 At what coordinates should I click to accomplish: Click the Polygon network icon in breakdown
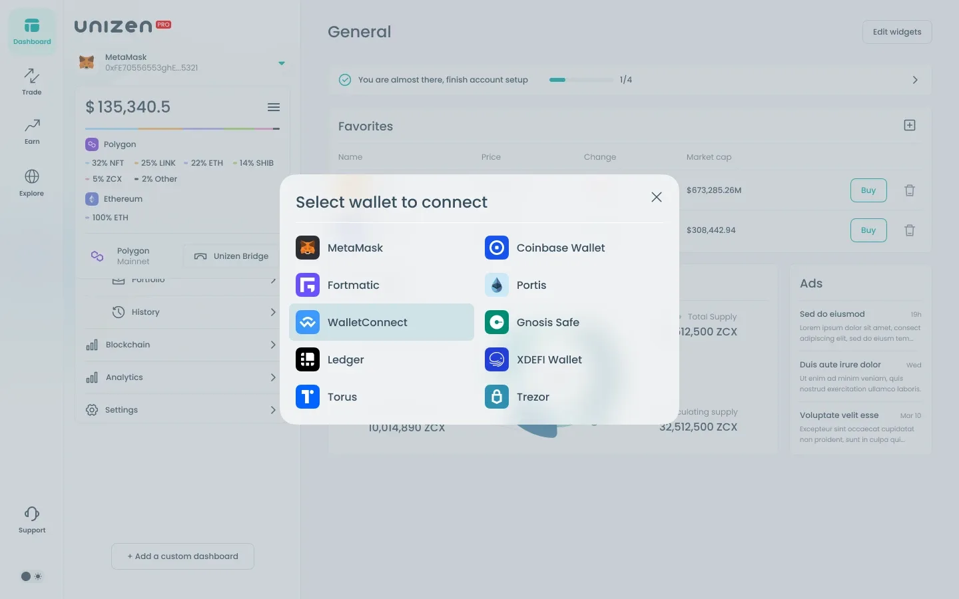point(92,144)
